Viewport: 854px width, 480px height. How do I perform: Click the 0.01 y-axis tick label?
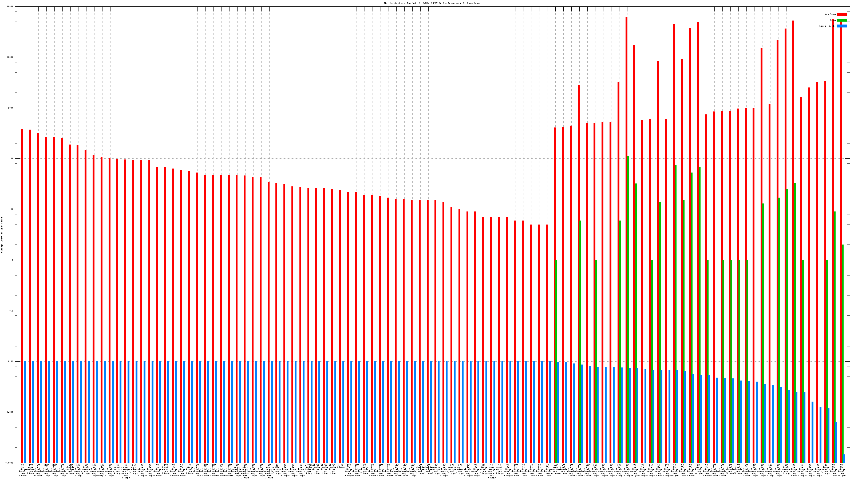(x=11, y=361)
